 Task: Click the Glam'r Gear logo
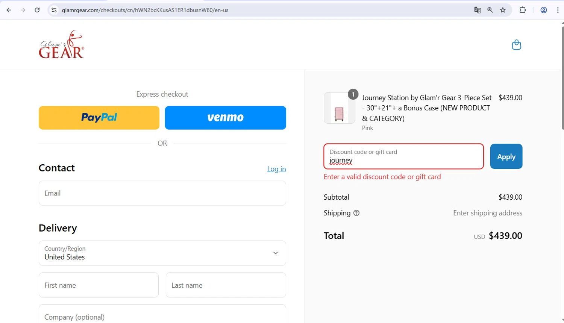(x=61, y=44)
